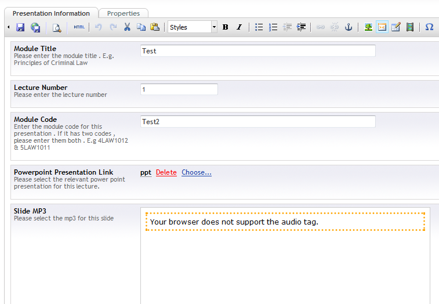Click 'Please select the mp3 for this slide'
439x304 pixels.
tap(64, 218)
